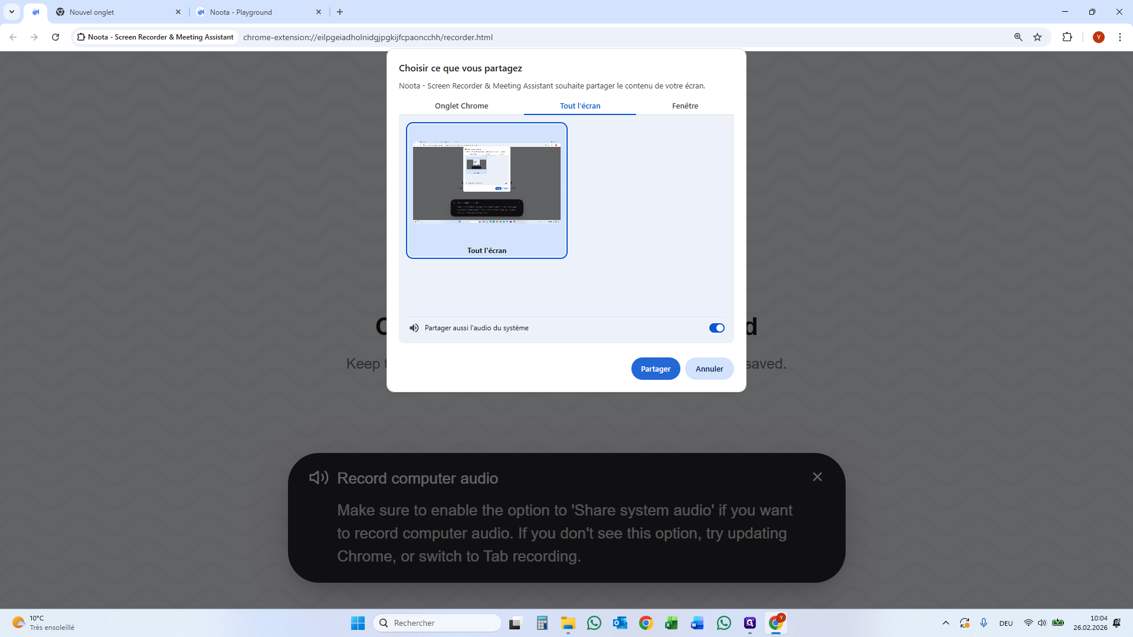
Task: Click the Partager button to start sharing
Action: pyautogui.click(x=655, y=368)
